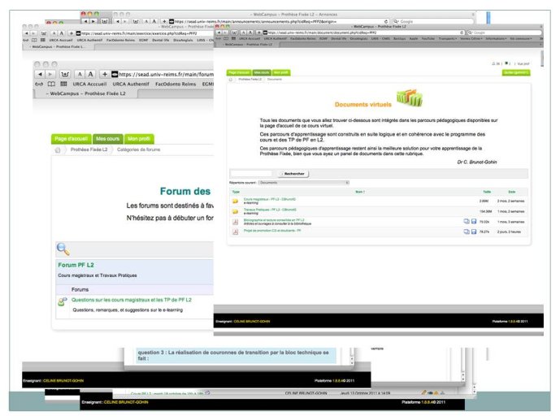560x420 pixels.
Task: Select forum window WebCampus browser tab
Action: pyautogui.click(x=85, y=93)
